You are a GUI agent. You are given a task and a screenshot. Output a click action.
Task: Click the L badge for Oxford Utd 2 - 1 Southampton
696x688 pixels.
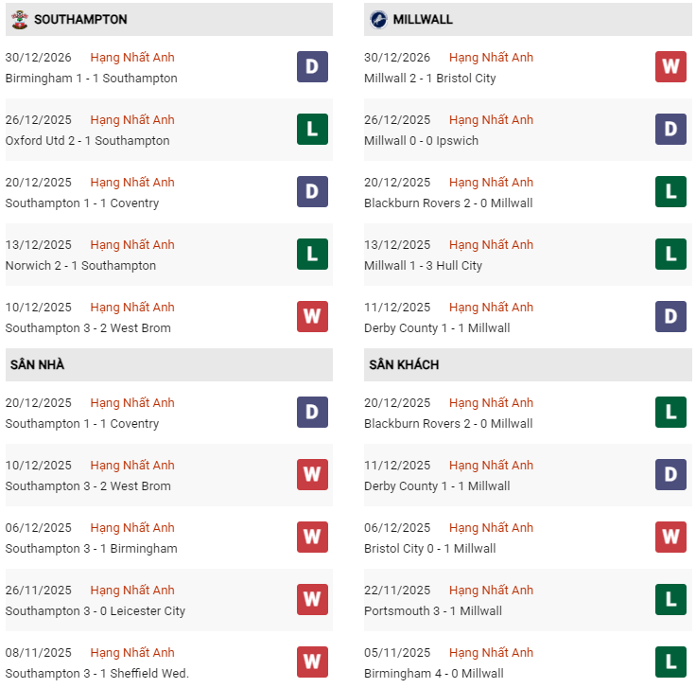click(x=312, y=130)
